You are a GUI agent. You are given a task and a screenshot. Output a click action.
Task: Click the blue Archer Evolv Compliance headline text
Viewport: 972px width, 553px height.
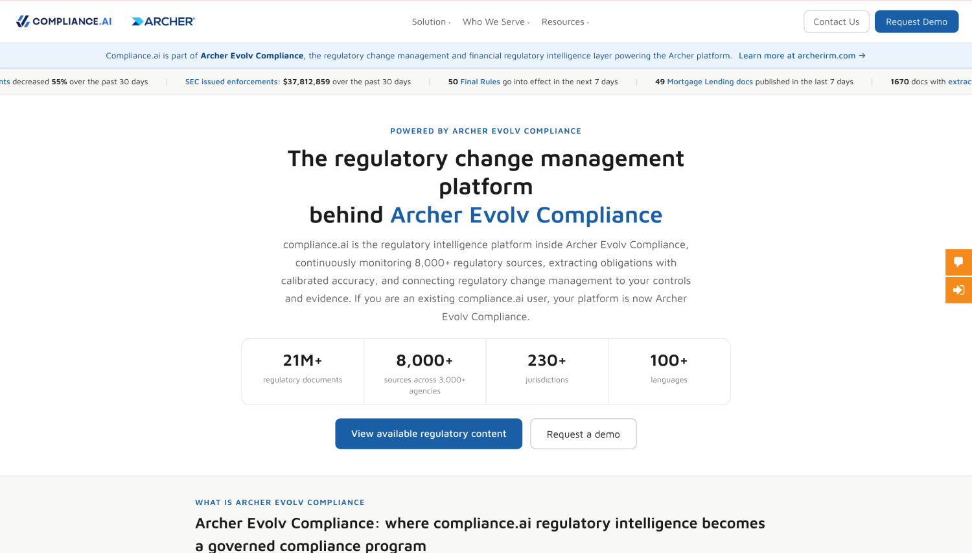pyautogui.click(x=526, y=215)
